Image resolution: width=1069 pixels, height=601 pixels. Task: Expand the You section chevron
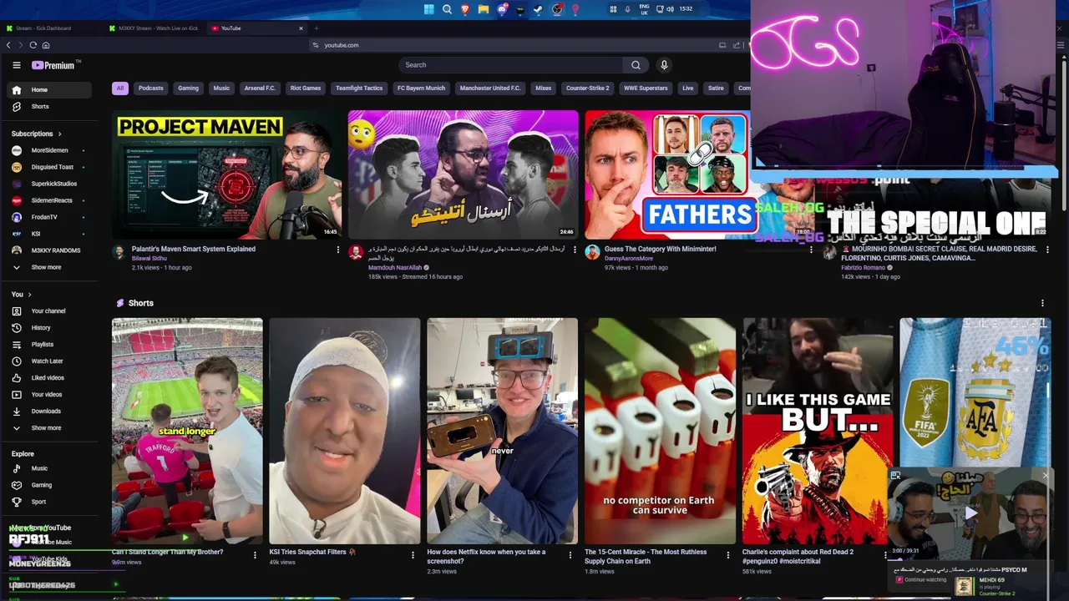(29, 295)
